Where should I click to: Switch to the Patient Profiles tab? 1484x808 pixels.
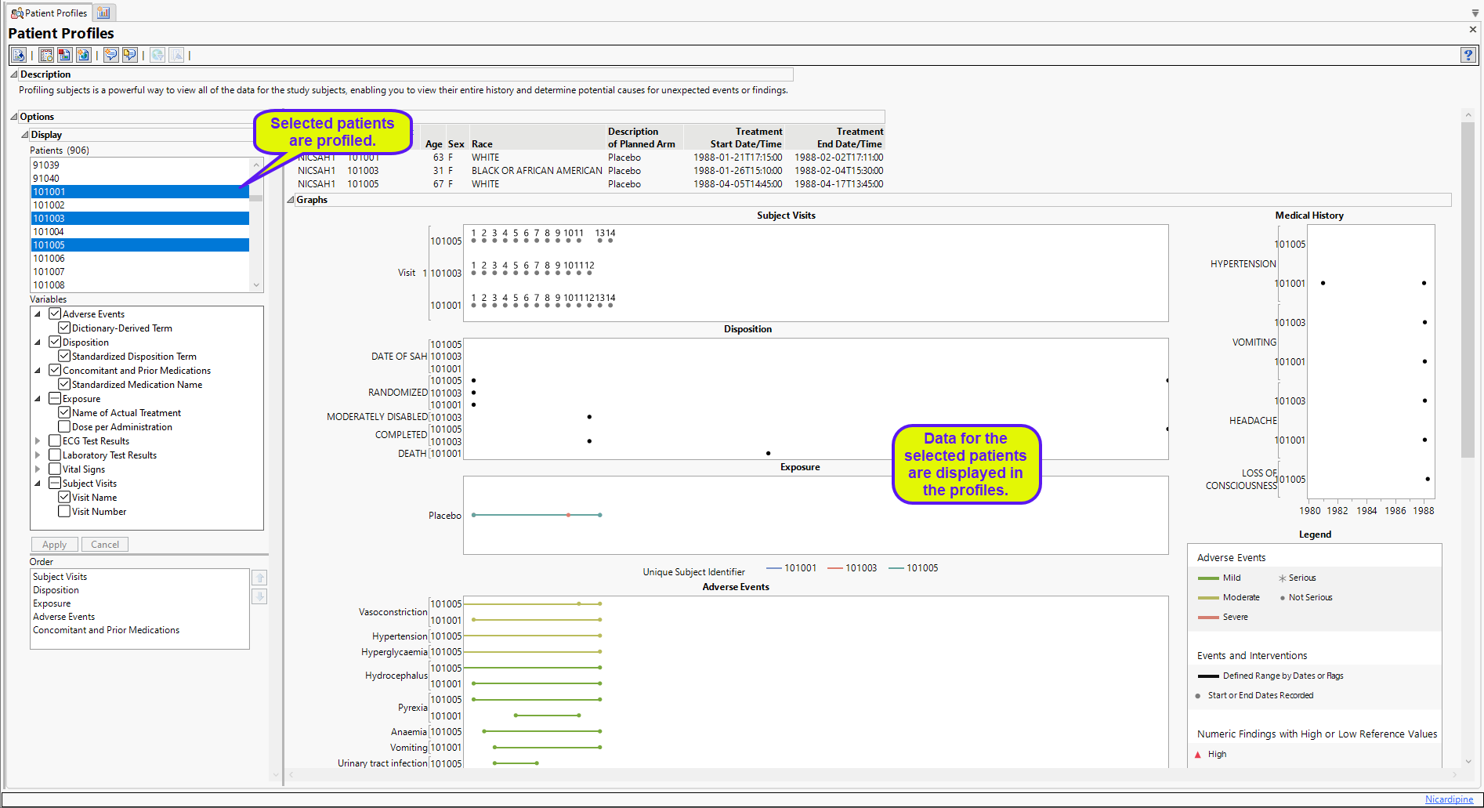(49, 13)
